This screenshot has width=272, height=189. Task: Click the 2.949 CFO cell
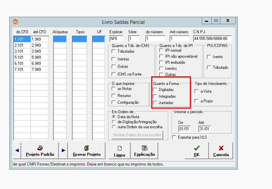[39, 45]
